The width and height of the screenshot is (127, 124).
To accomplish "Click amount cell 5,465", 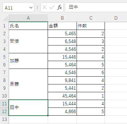I will click(x=62, y=34).
